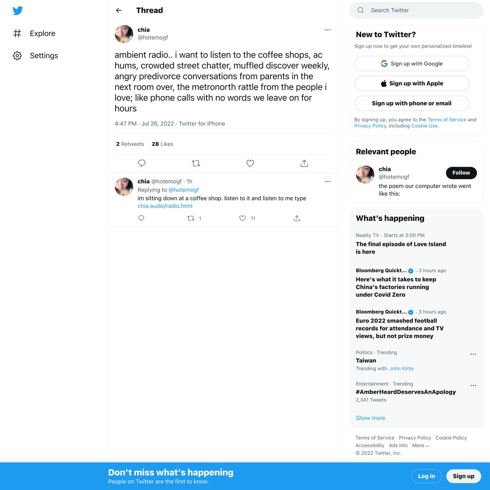Show more trending topics

coord(370,418)
